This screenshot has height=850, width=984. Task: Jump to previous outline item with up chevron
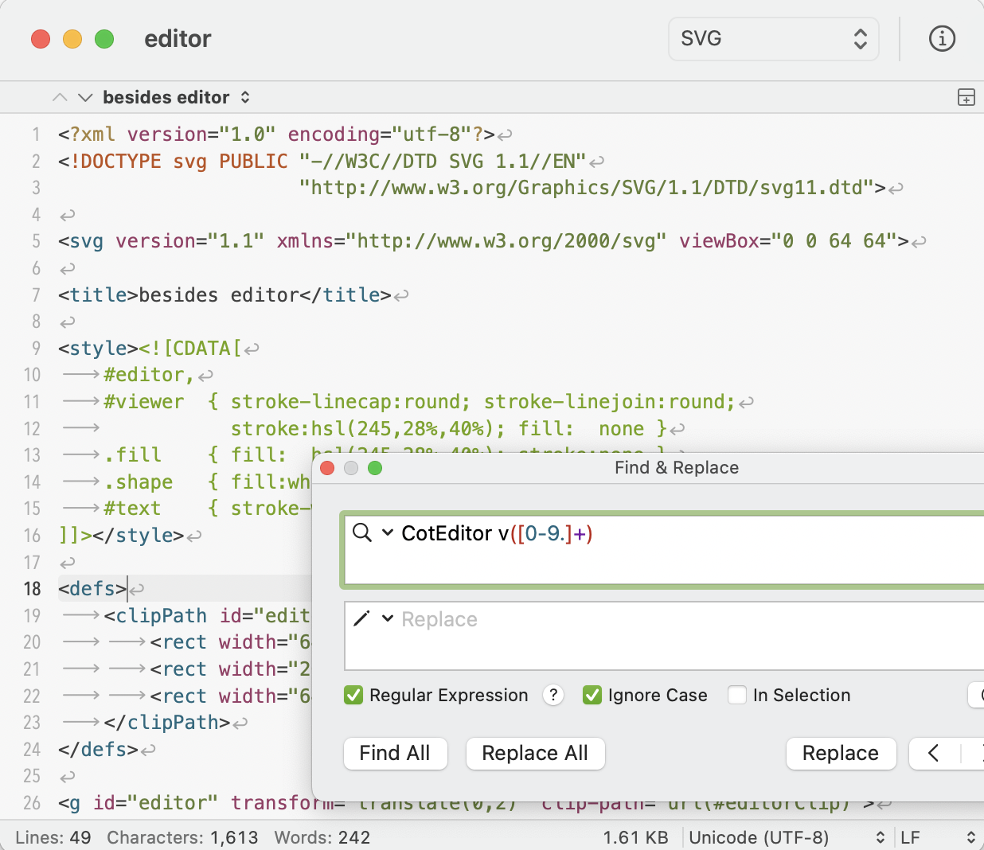[x=60, y=96]
